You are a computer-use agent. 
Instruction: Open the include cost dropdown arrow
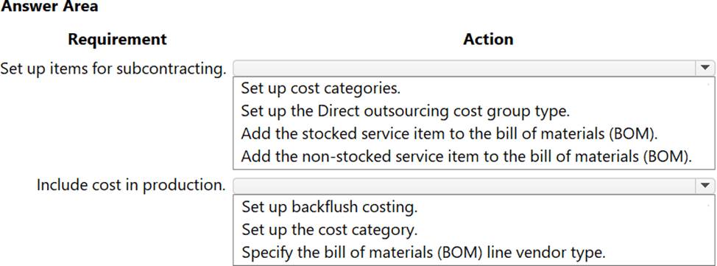point(704,186)
